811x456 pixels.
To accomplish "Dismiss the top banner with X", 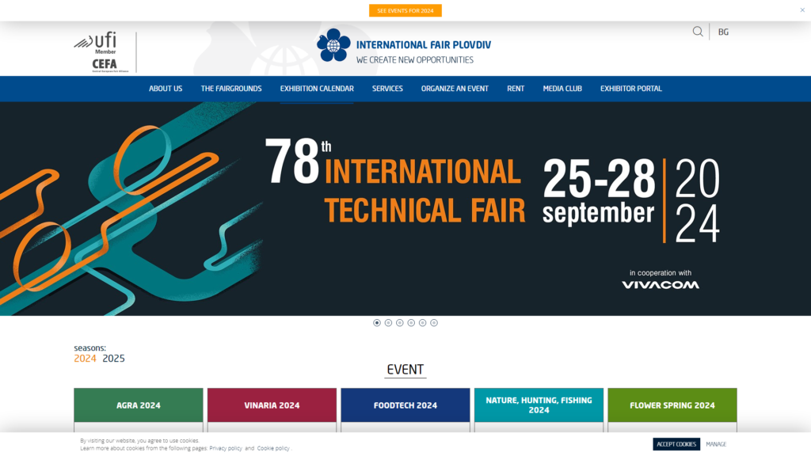I will tap(802, 9).
